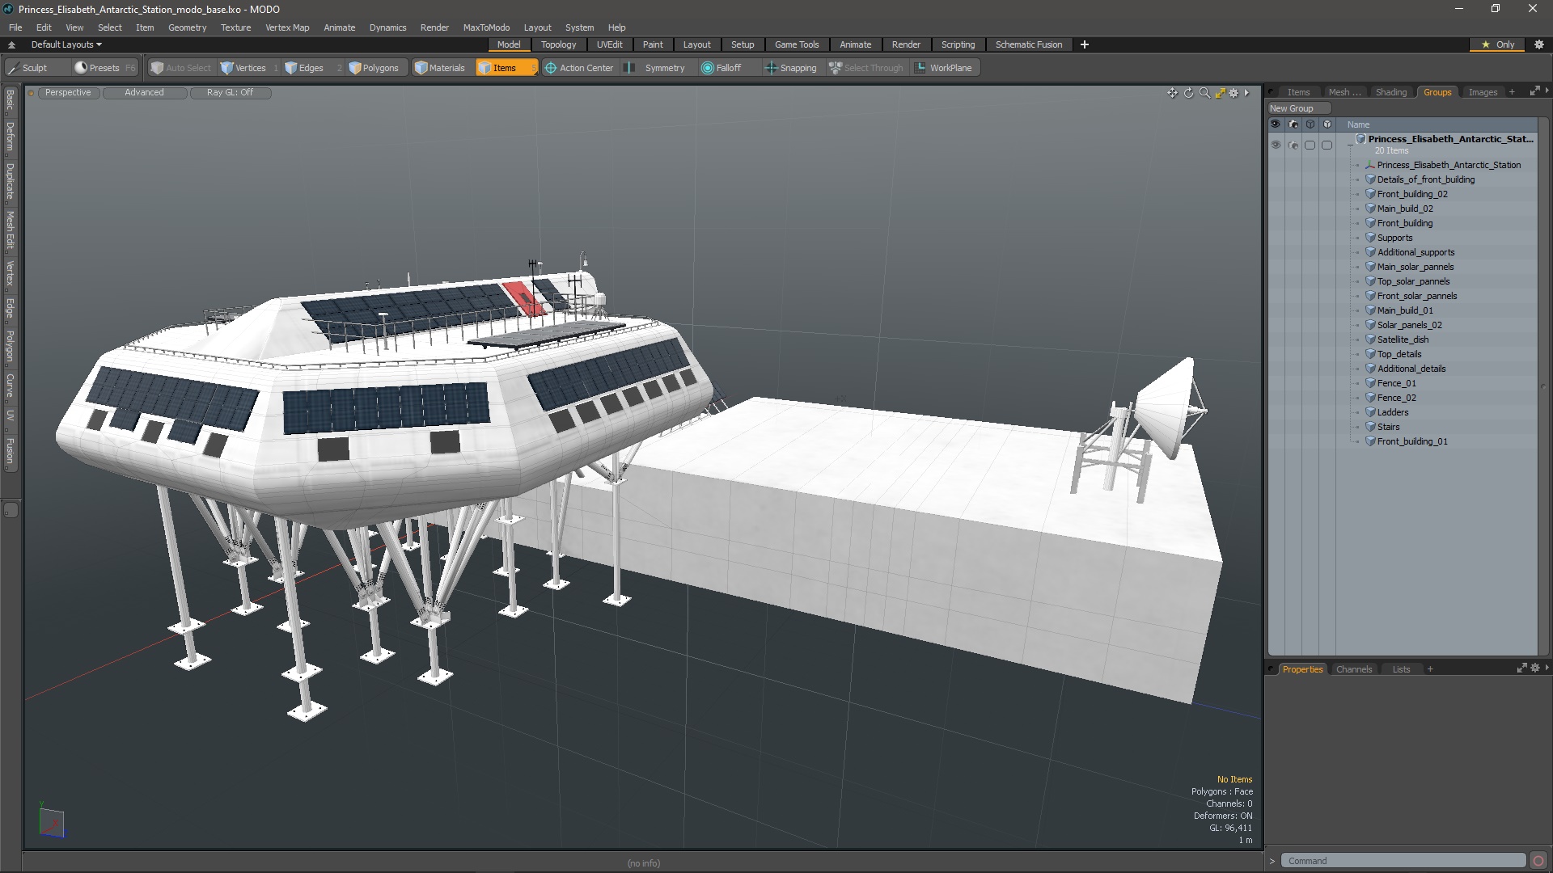Viewport: 1553px width, 873px height.
Task: Click into the Command input field
Action: tap(1403, 861)
